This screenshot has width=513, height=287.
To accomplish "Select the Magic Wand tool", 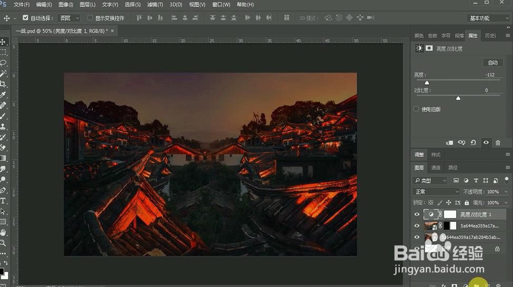I will (3, 73).
